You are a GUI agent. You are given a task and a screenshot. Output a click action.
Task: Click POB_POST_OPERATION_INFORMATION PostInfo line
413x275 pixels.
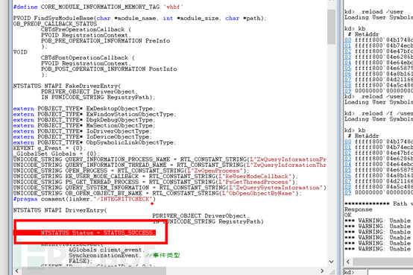[x=109, y=69]
